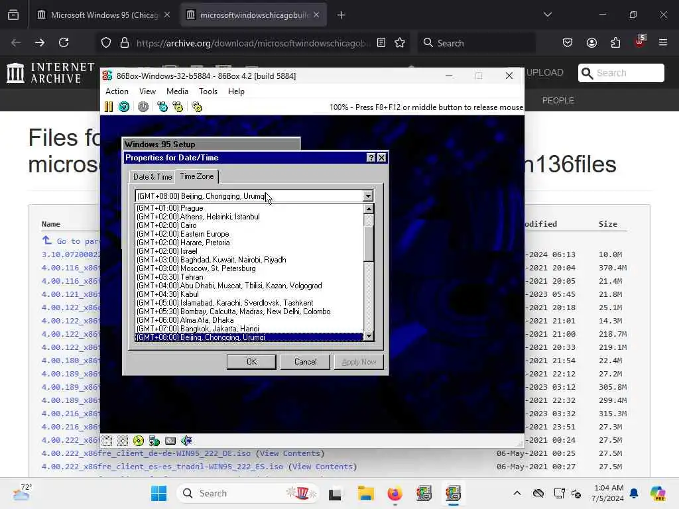Select (GMT+03:00) Moscow, St. Petersburg time zone
The width and height of the screenshot is (679, 509).
(x=249, y=268)
